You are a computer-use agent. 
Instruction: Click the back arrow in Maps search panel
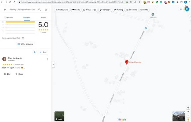pos(5,10)
